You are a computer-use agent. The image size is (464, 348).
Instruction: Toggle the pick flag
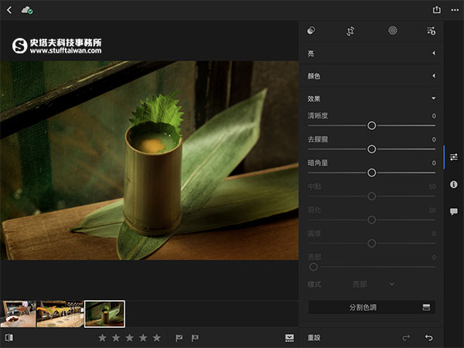tap(179, 338)
